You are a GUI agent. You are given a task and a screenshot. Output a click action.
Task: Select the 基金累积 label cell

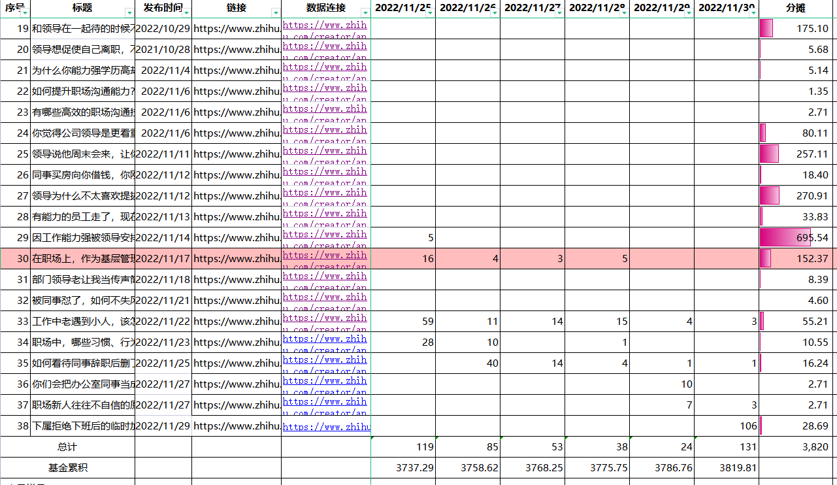click(x=67, y=468)
